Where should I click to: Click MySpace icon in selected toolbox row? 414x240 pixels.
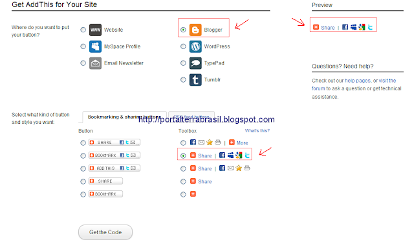pos(230,155)
